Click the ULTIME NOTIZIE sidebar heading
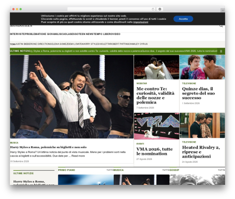235x199 pixels. click(x=23, y=173)
